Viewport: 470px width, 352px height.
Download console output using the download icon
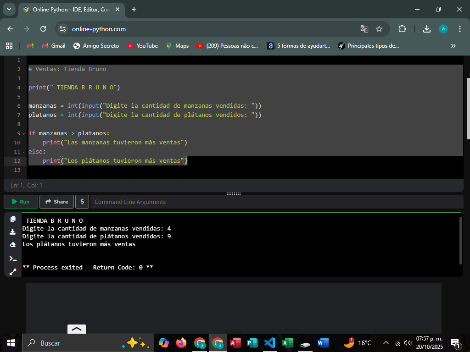click(x=13, y=232)
